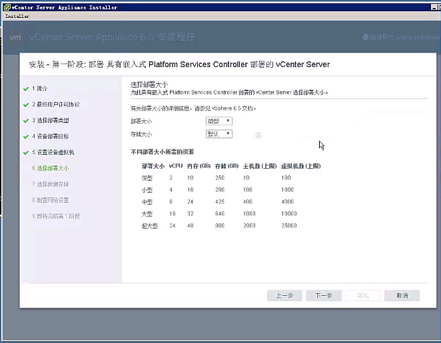This screenshot has height=343, width=441.
Task: Go to step 4 设备部署目标
Action: (x=51, y=136)
